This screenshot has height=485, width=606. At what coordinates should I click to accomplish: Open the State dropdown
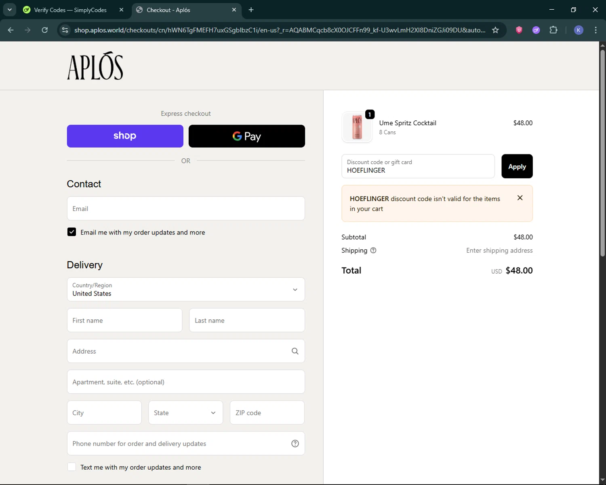[x=185, y=413]
